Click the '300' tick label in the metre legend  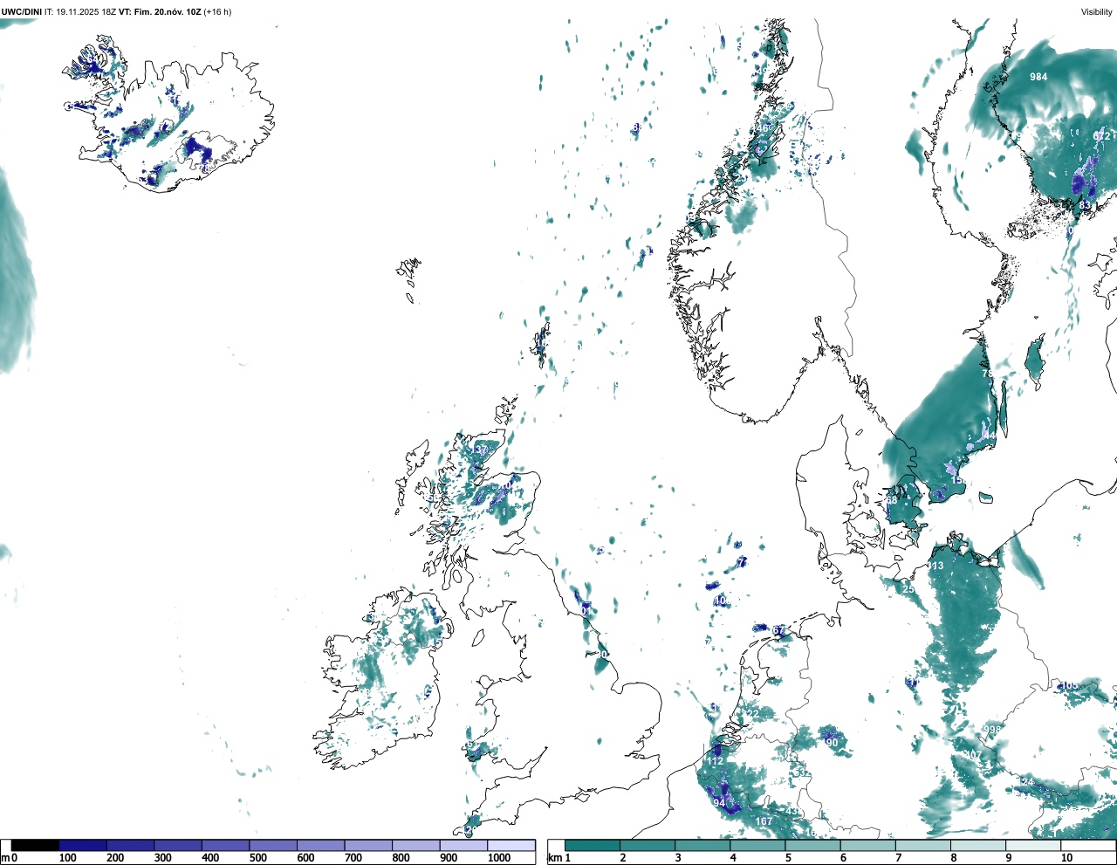pos(162,858)
